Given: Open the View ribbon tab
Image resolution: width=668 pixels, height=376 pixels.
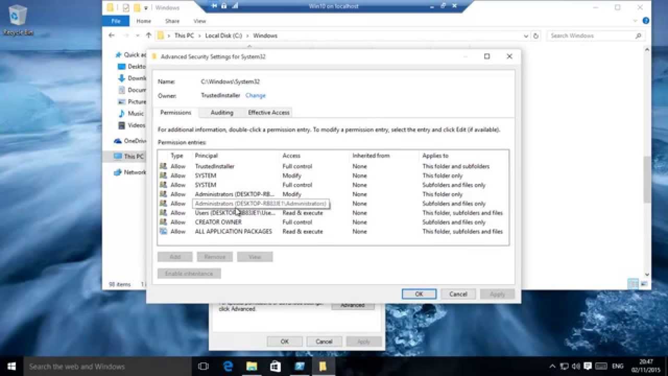Looking at the screenshot, I should click(x=200, y=21).
